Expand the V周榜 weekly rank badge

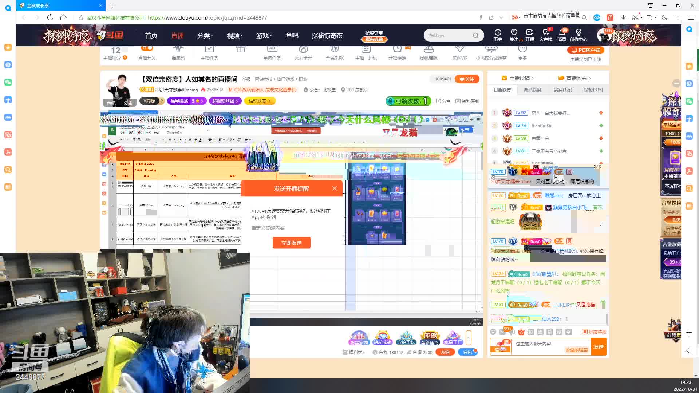152,101
